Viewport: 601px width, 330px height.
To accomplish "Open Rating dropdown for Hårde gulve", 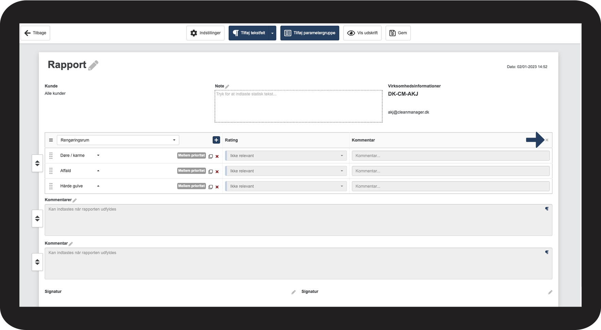I will tap(286, 186).
